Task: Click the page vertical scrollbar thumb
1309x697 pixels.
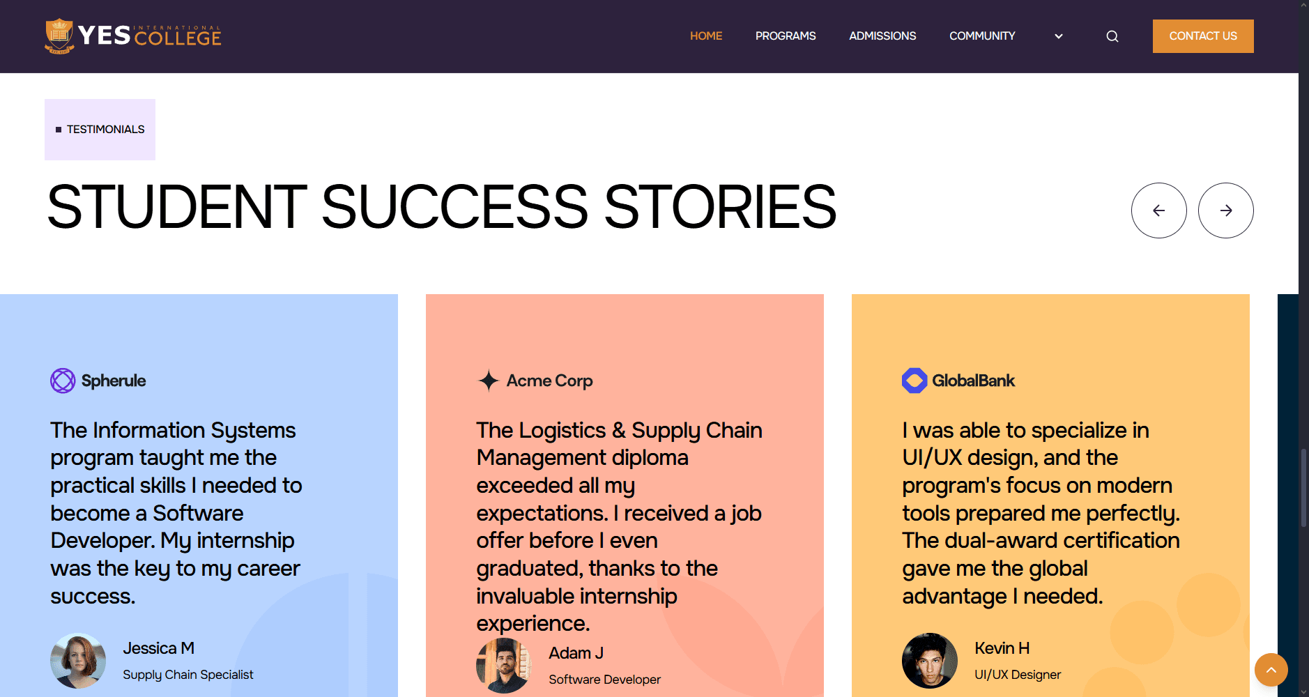Action: pos(1303,488)
